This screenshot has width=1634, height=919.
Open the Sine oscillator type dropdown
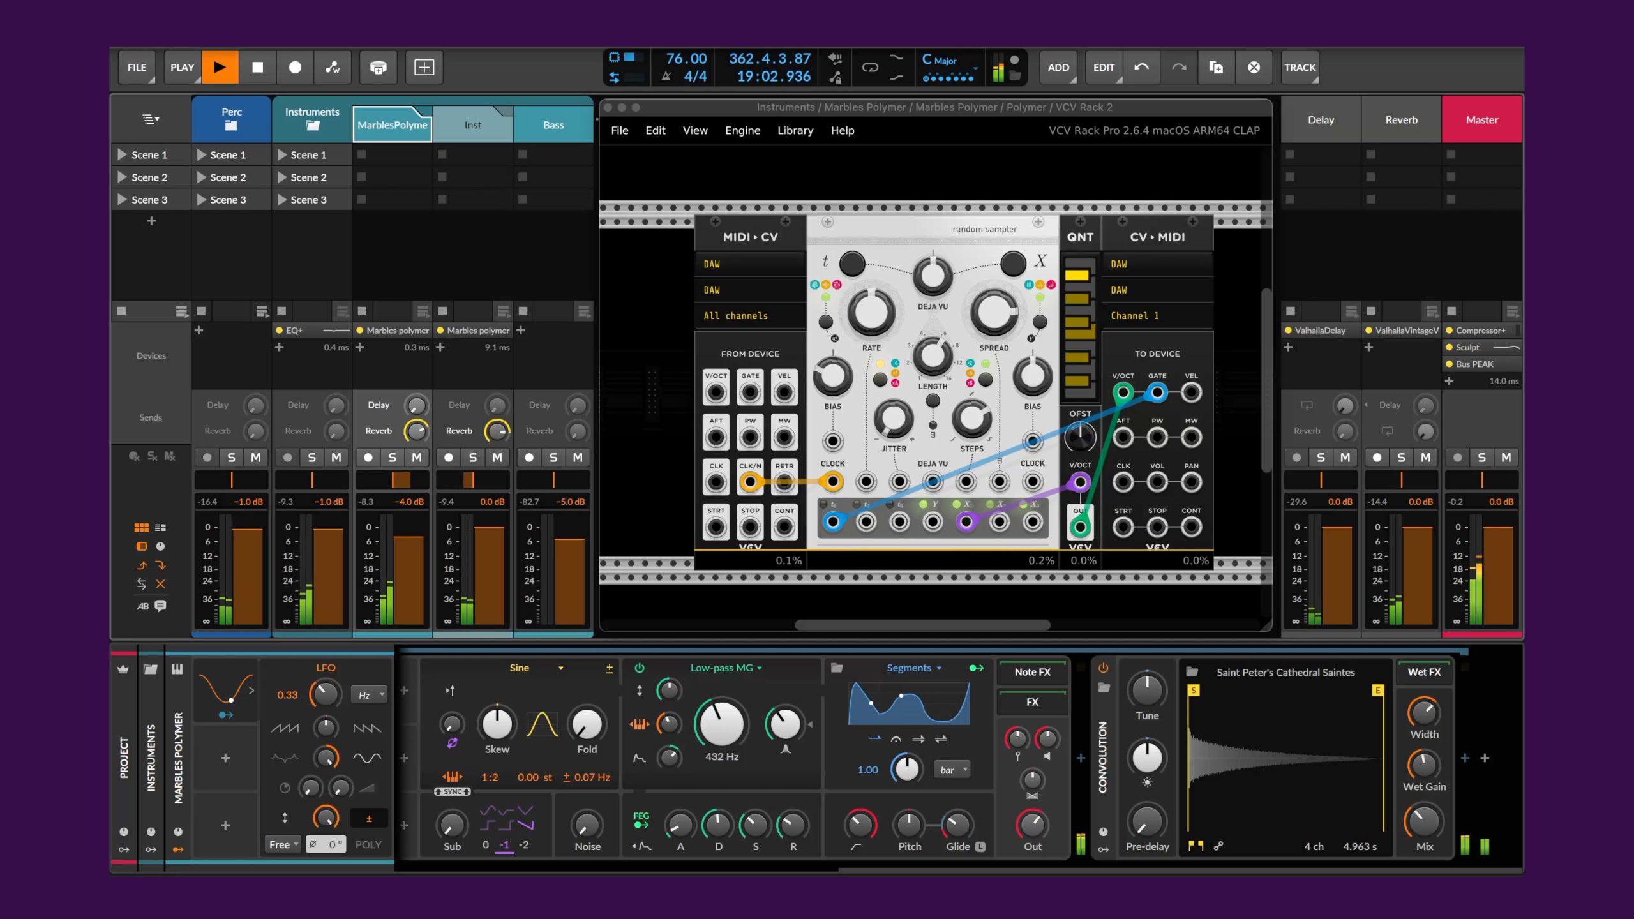560,668
